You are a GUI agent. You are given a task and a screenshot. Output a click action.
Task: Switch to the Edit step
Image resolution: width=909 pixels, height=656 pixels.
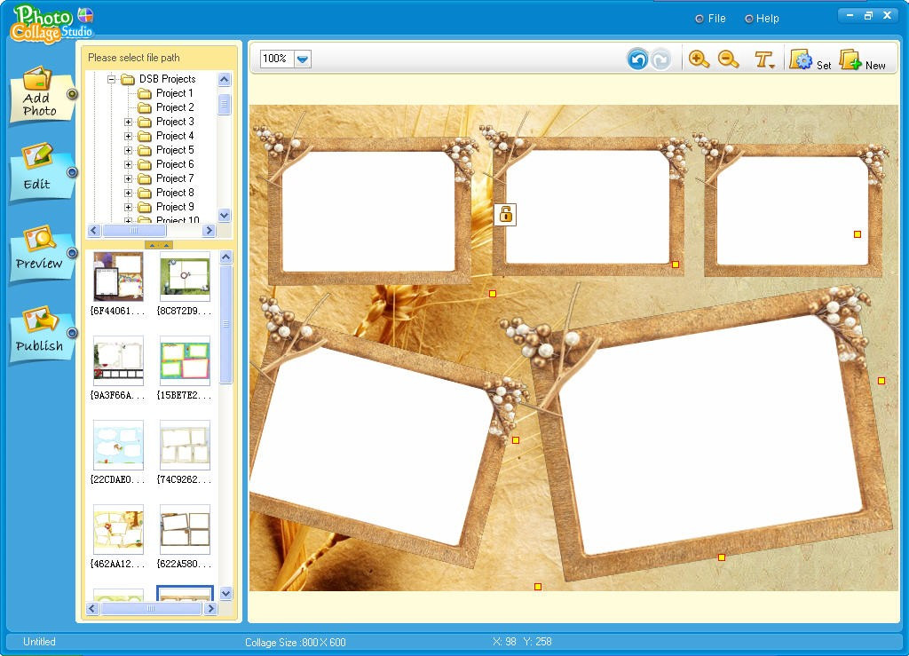(x=41, y=171)
